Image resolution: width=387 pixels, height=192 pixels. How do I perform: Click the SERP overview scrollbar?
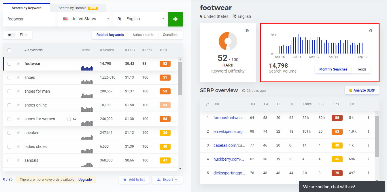tap(377, 136)
